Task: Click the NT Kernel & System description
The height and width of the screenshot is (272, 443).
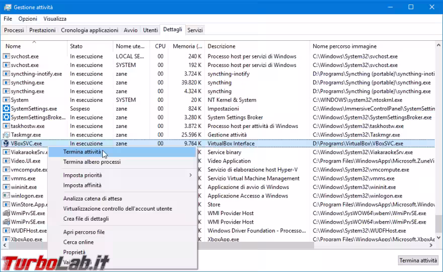Action: tap(232, 100)
